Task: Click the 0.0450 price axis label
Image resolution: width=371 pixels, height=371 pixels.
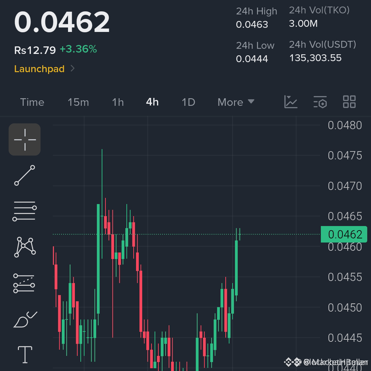Action: [x=345, y=307]
